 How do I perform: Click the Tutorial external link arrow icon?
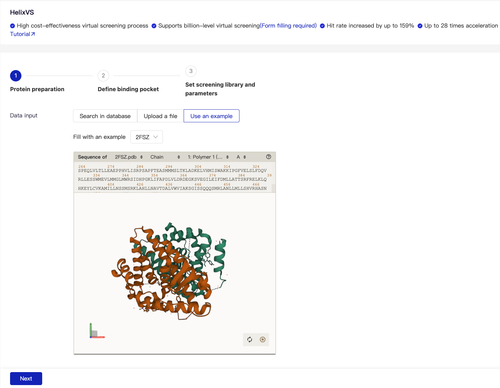33,34
